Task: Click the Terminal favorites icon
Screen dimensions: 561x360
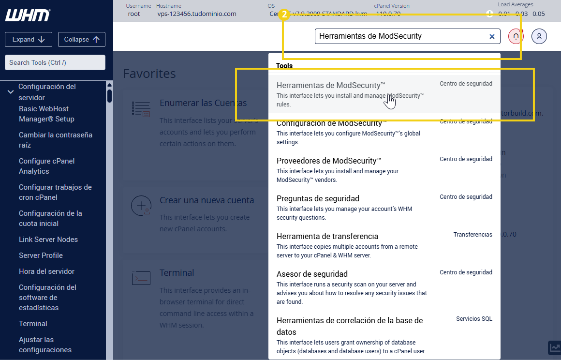Action: [x=141, y=278]
